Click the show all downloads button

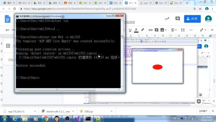(203, 111)
